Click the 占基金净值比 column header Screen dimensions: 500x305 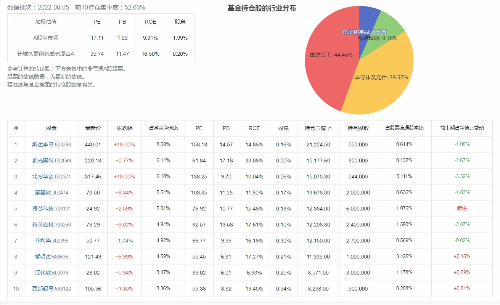(x=163, y=128)
